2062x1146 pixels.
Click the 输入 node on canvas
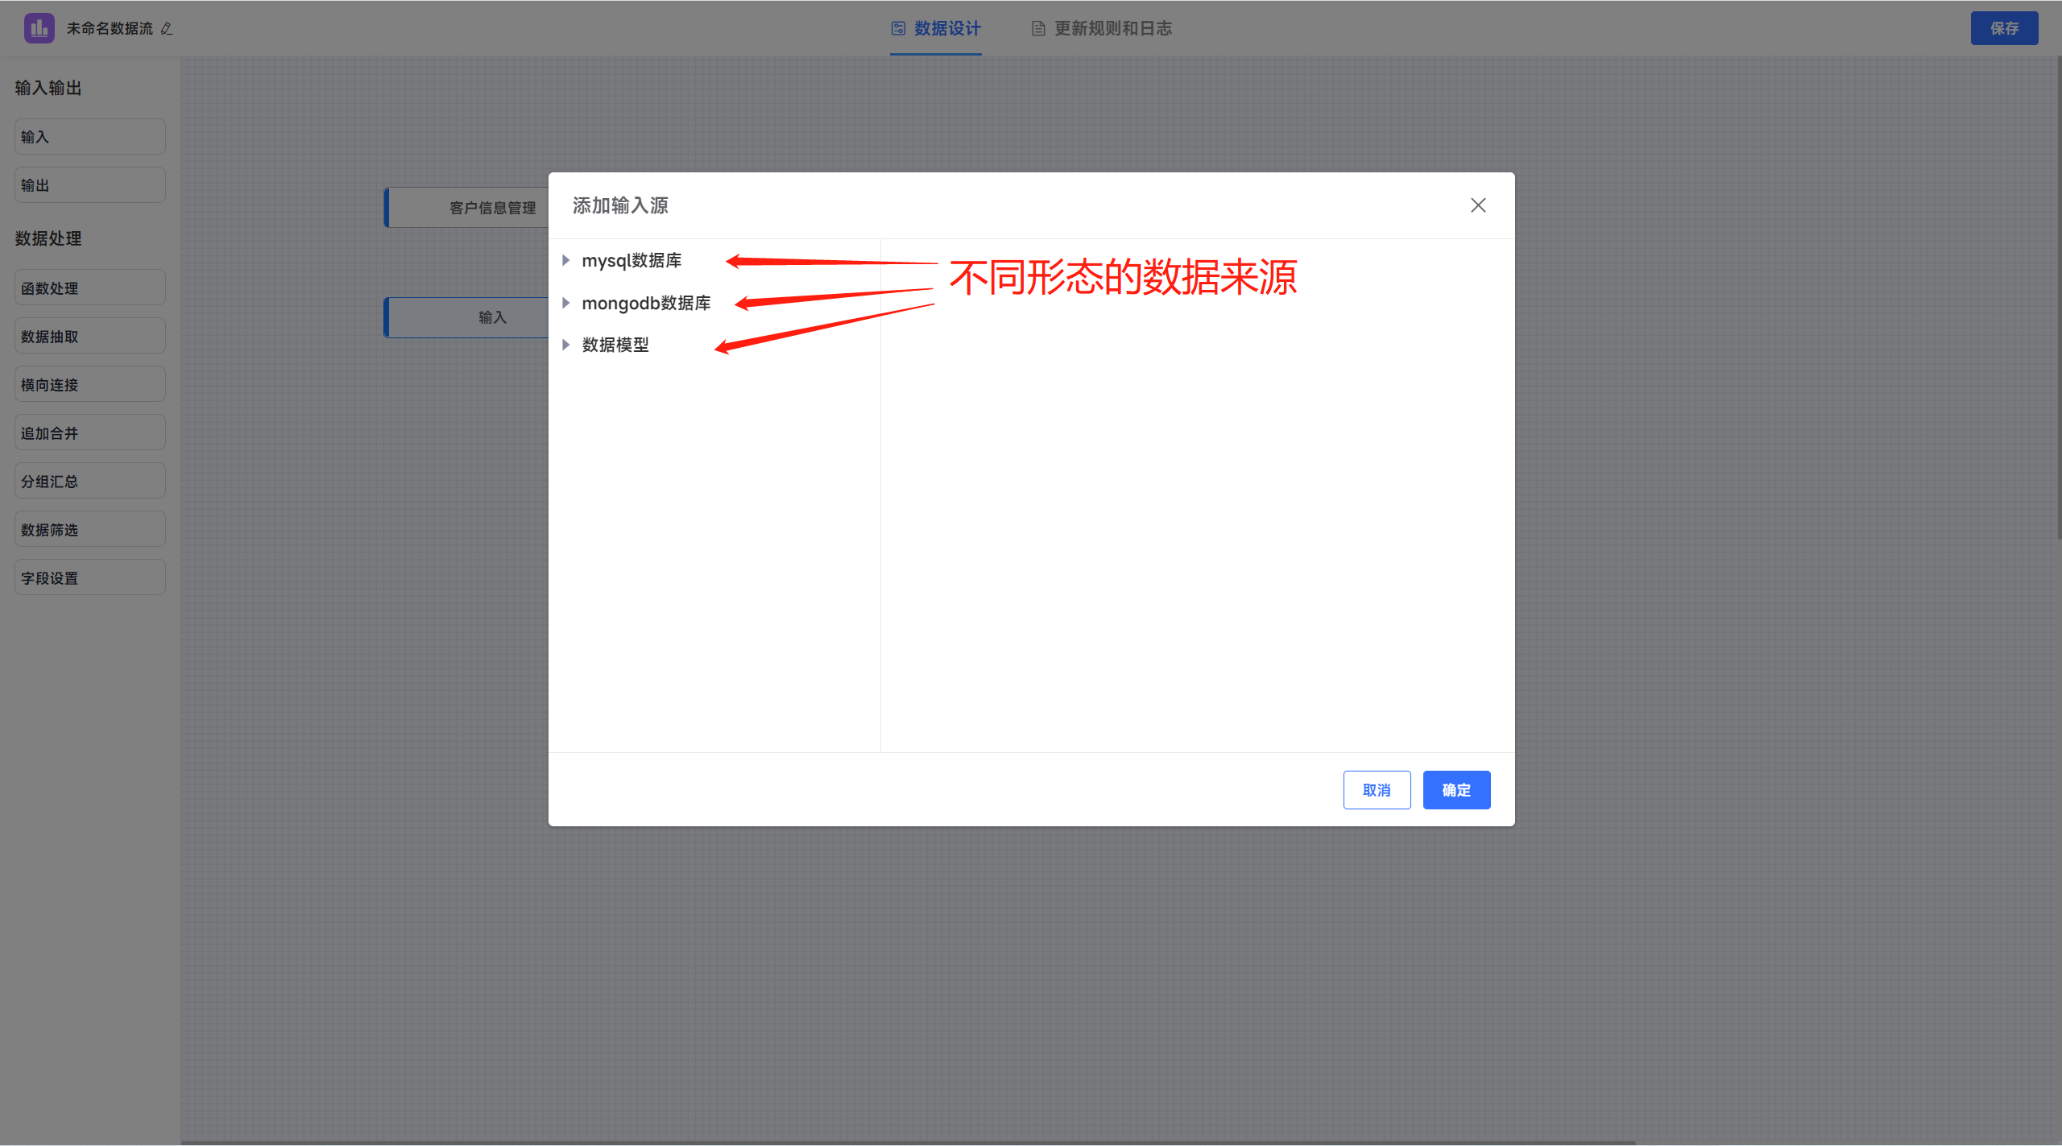tap(467, 317)
